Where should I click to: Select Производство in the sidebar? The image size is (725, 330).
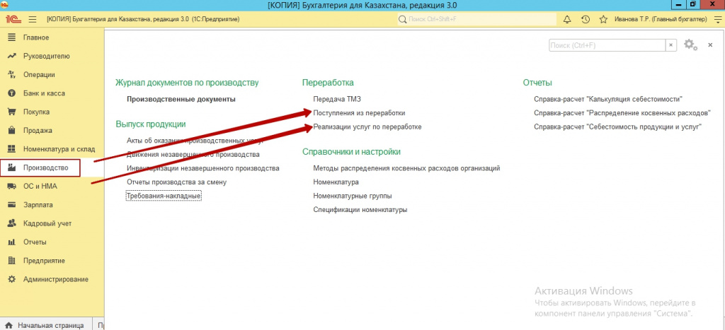pyautogui.click(x=45, y=167)
